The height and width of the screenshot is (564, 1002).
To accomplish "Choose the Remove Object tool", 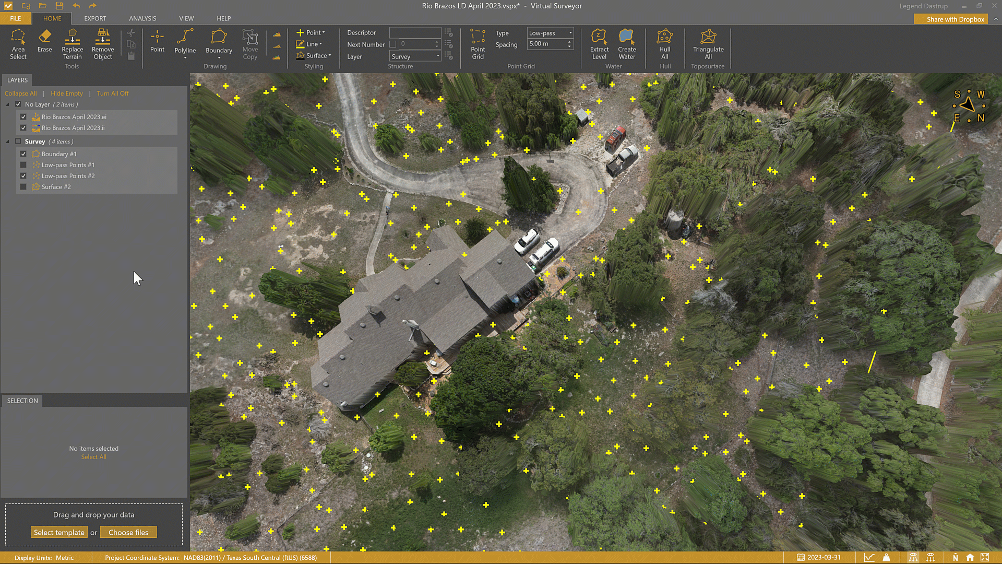I will coord(103,44).
